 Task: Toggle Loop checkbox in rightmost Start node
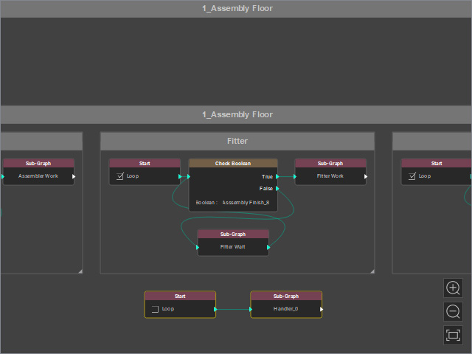412,176
